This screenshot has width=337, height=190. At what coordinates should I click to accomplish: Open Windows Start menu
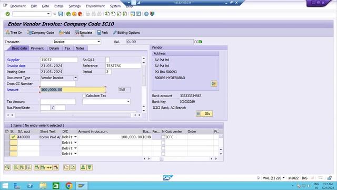tap(5, 186)
